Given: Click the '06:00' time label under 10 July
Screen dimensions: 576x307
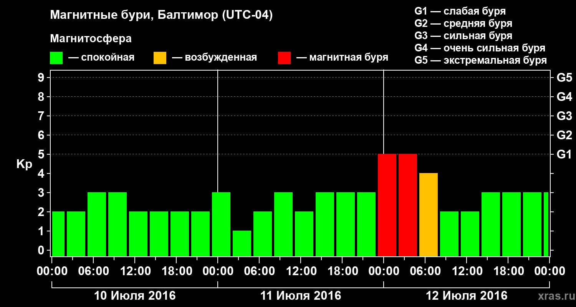Looking at the screenshot, I should (x=93, y=271).
